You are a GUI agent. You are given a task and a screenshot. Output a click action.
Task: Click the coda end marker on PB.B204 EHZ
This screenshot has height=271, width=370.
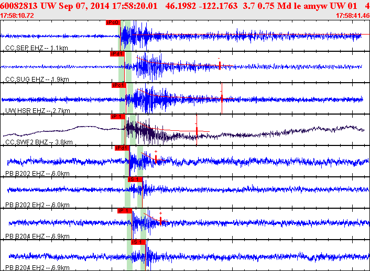coord(160,221)
